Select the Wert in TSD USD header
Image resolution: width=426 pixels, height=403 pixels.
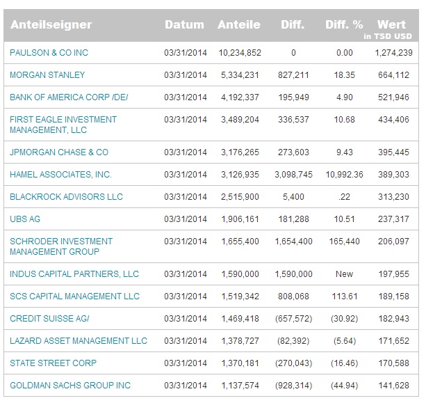click(x=391, y=29)
